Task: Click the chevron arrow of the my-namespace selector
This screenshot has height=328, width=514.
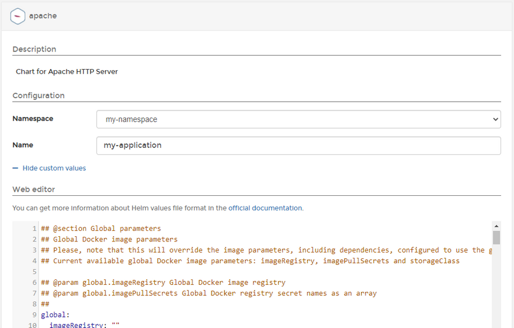Action: pyautogui.click(x=495, y=119)
